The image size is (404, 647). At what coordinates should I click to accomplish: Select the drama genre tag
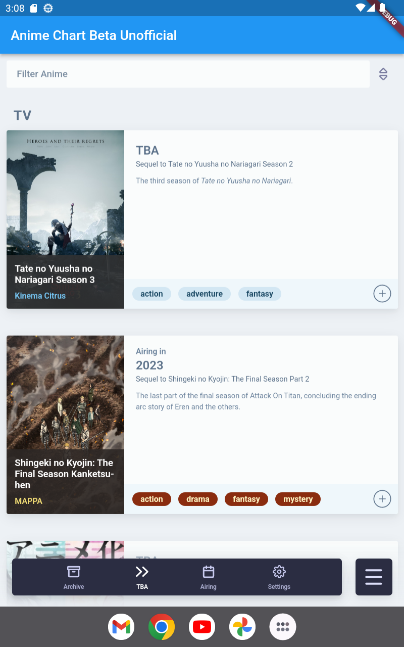pyautogui.click(x=198, y=499)
